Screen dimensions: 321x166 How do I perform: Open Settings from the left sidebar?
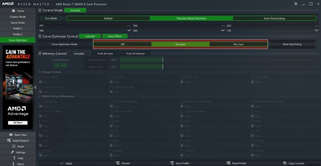pyautogui.click(x=18, y=152)
